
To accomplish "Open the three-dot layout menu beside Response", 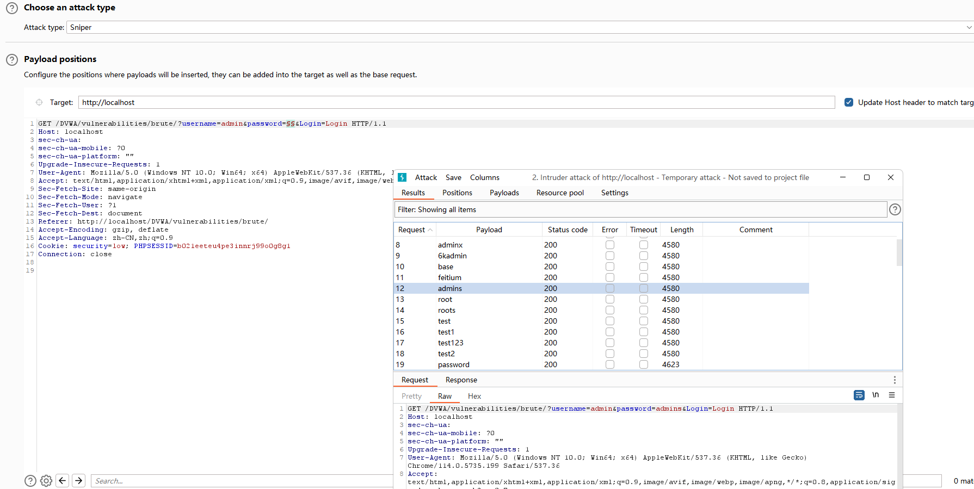I will pos(895,380).
